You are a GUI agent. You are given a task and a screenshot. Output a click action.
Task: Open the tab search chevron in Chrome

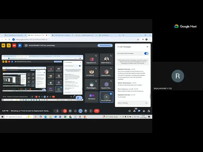click(2, 35)
